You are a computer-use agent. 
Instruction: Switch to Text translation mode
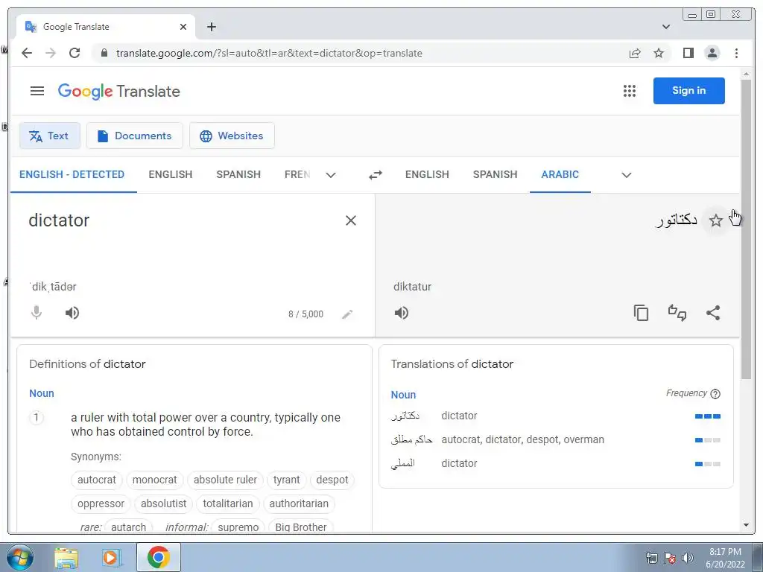[50, 136]
